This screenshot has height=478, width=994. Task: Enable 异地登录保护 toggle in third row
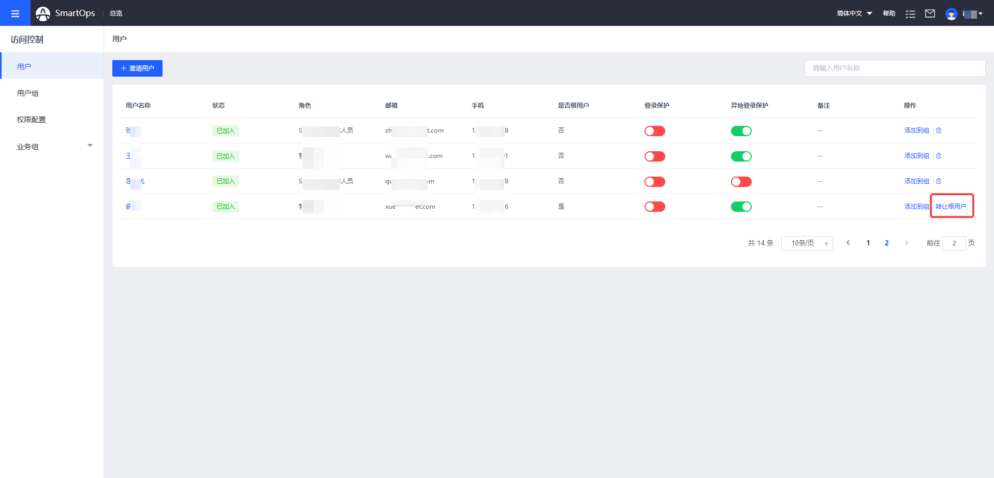click(x=741, y=182)
